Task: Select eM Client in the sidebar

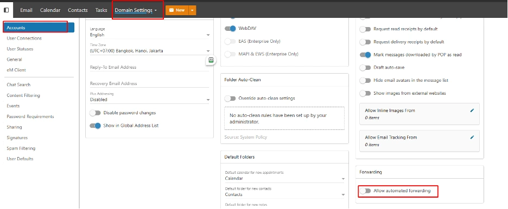Action: point(16,70)
